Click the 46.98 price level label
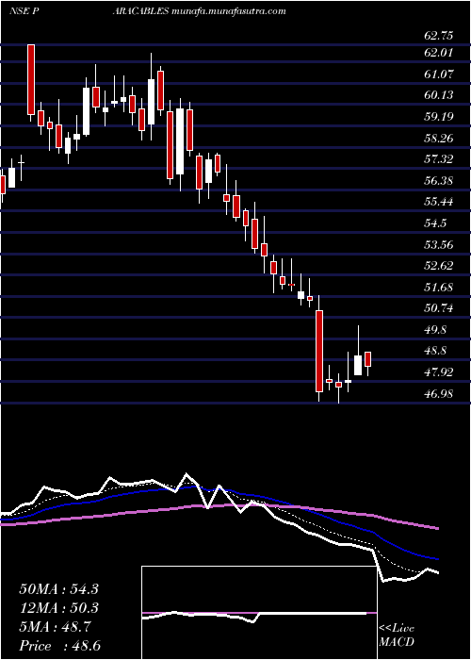Viewport: 471px width, 660px height. click(439, 394)
